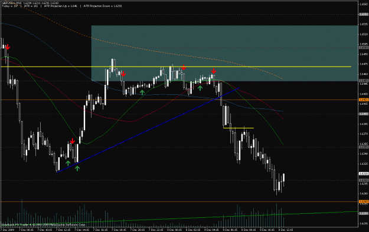This screenshot has width=369, height=232.
Task: Click the green up arrow near 8 Dec 02:15
Action: tap(200, 88)
